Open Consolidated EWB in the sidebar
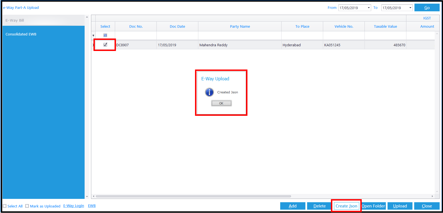The width and height of the screenshot is (443, 213). [x=21, y=34]
